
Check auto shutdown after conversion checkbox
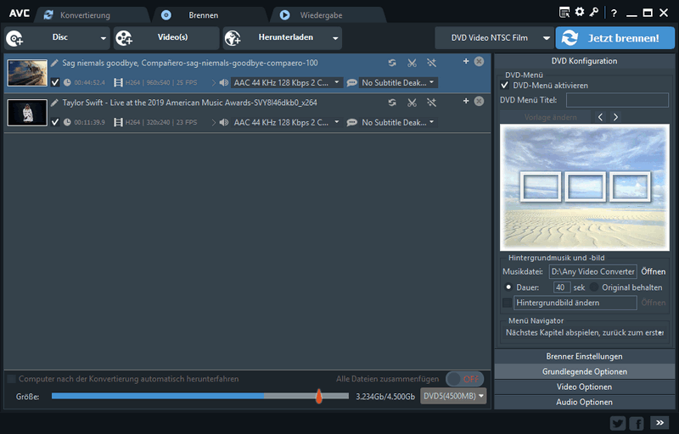[12, 379]
